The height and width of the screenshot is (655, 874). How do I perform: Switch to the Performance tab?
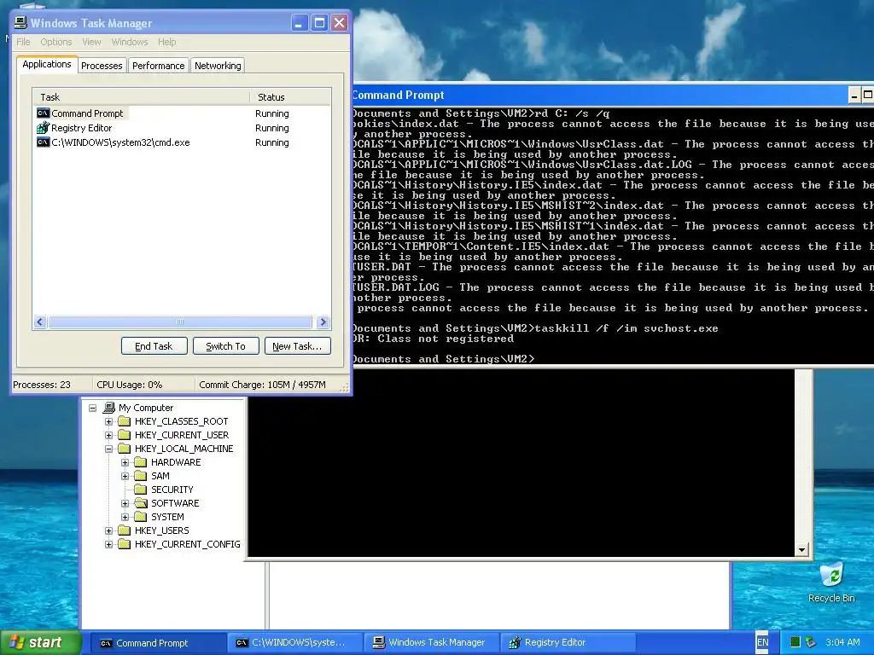tap(158, 66)
